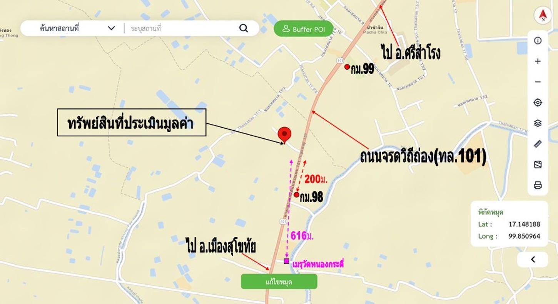Click the red กม.99 kilometer marker dot
This screenshot has height=304, width=558.
coord(347,67)
